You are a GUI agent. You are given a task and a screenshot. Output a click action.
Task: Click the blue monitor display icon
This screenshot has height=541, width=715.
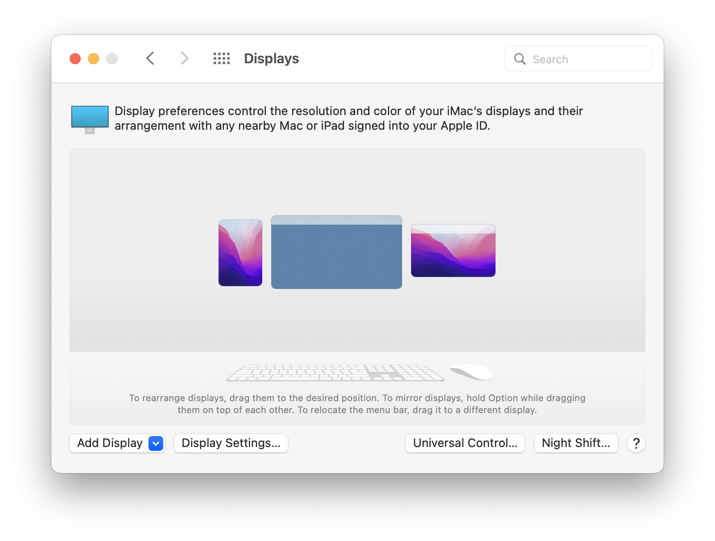90,119
